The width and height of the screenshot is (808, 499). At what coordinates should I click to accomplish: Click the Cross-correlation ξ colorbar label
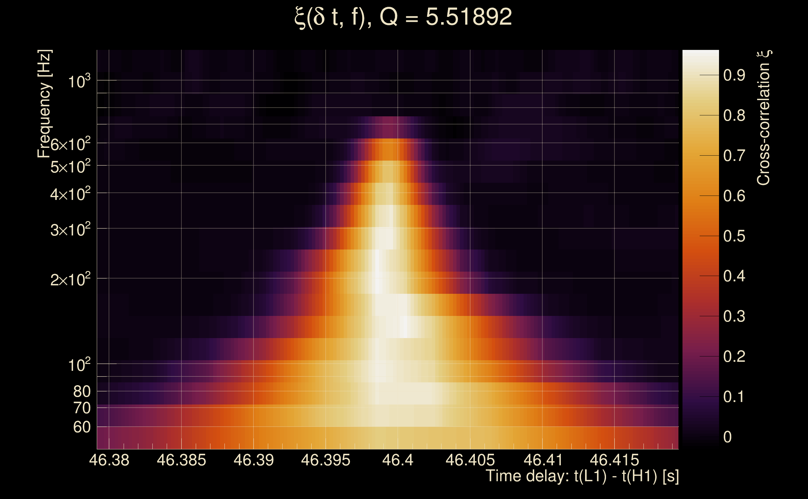click(763, 118)
